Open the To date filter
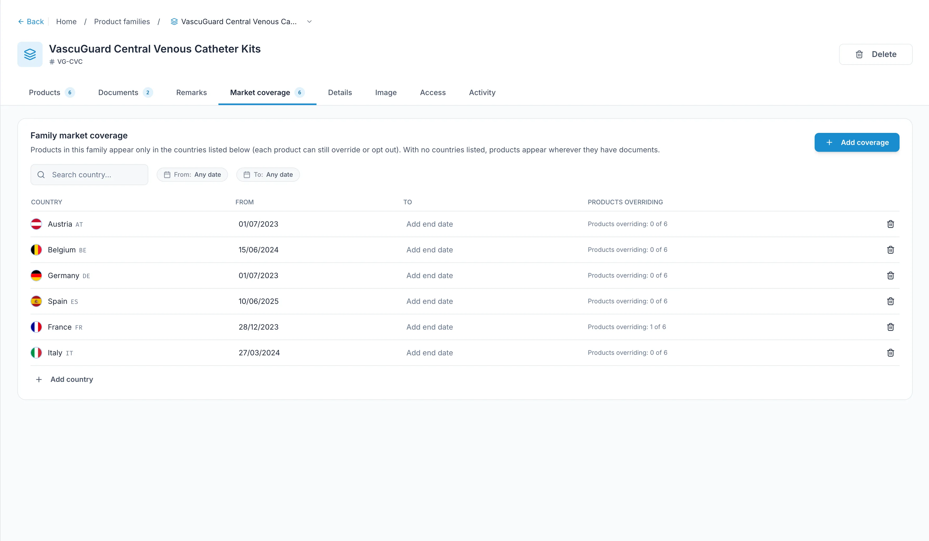Viewport: 929px width, 541px height. point(268,175)
